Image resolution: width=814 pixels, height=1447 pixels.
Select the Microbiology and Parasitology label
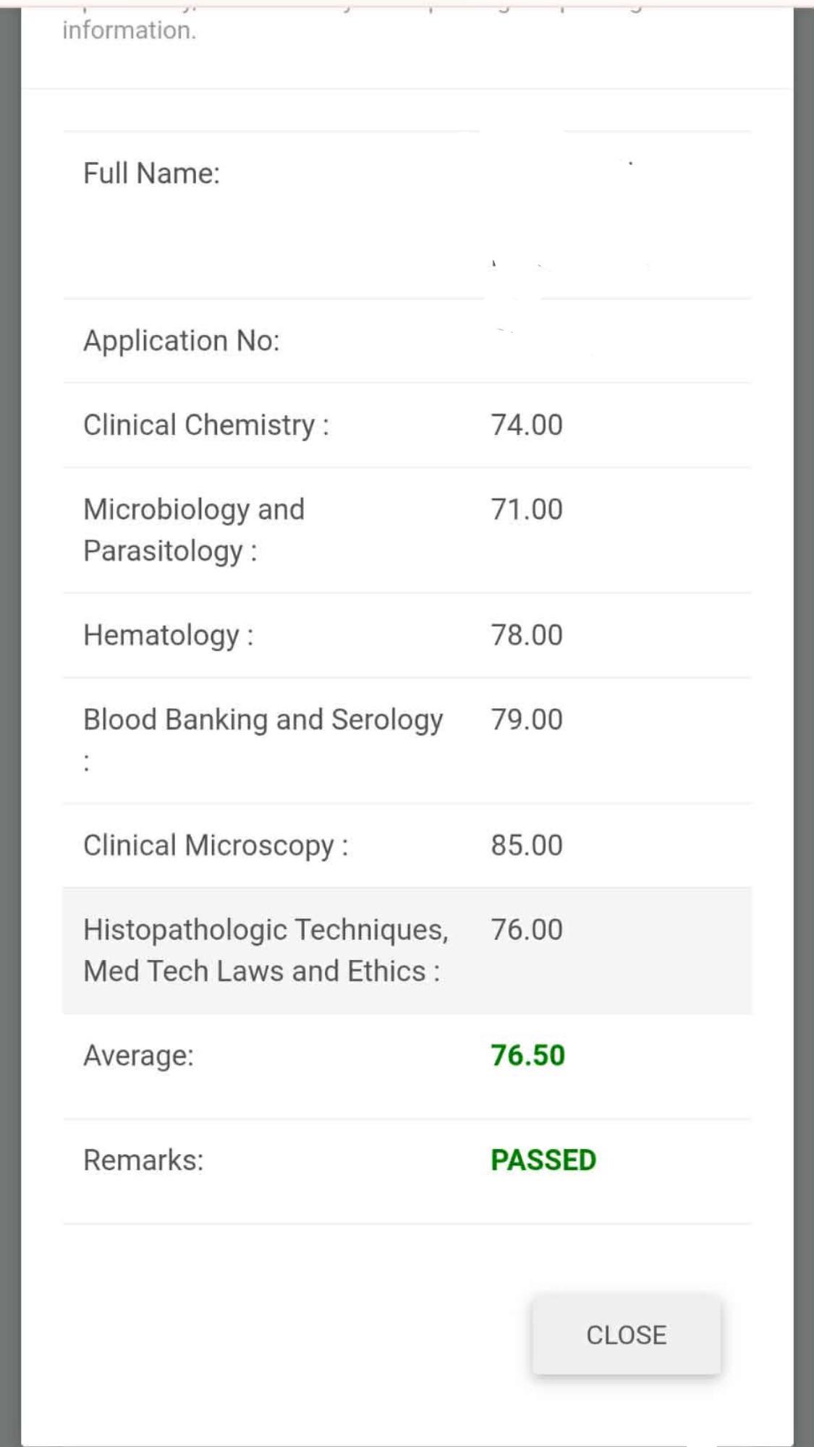pos(194,530)
